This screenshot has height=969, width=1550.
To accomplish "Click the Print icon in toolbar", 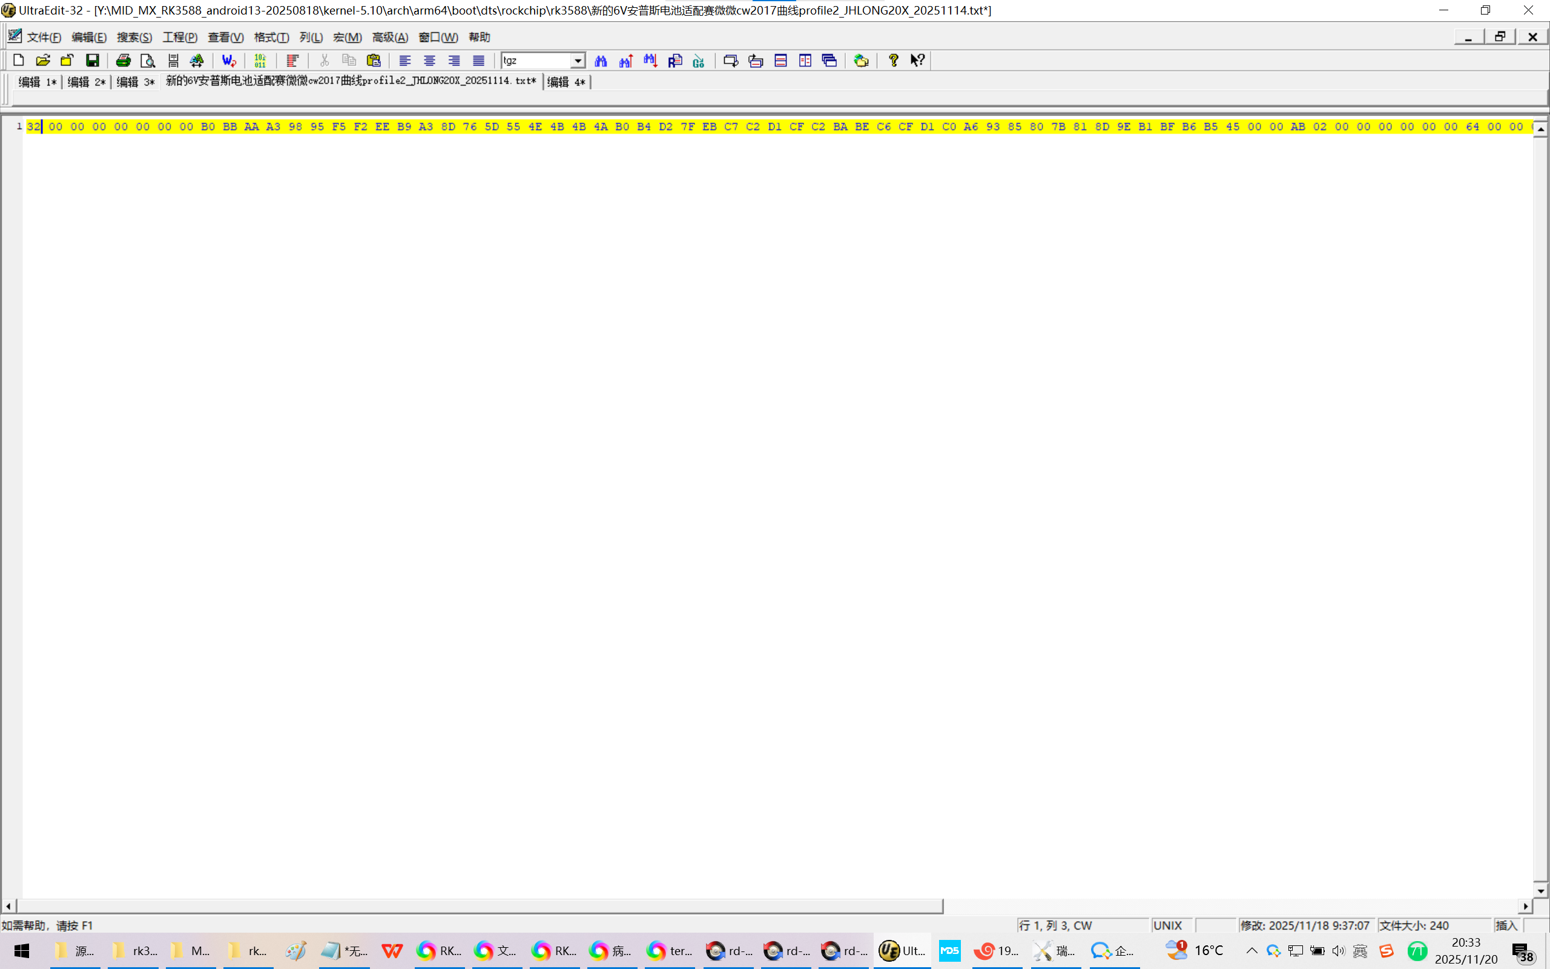I will pos(123,60).
